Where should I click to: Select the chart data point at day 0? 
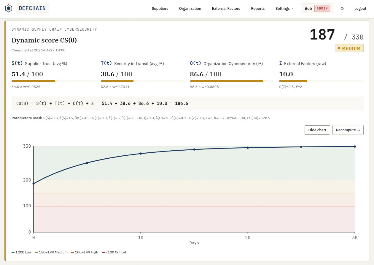[x=34, y=184]
